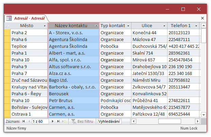Maximize the Access window

pyautogui.click(x=183, y=9)
